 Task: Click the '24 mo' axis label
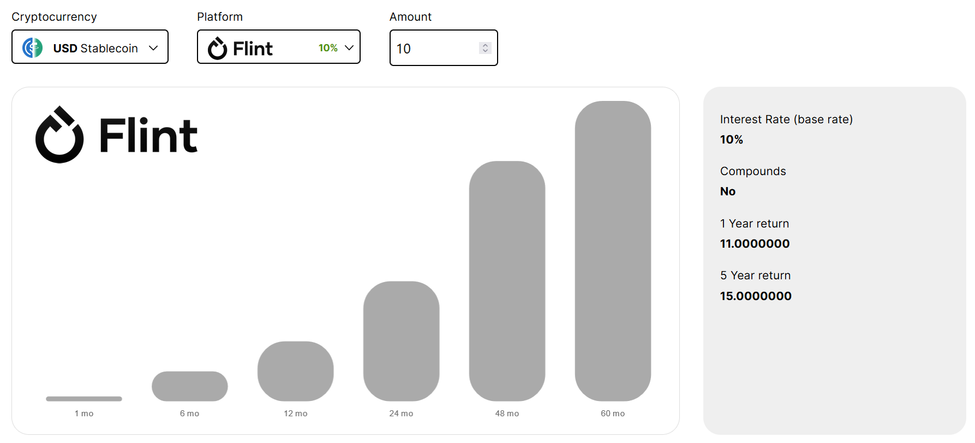[x=402, y=414]
